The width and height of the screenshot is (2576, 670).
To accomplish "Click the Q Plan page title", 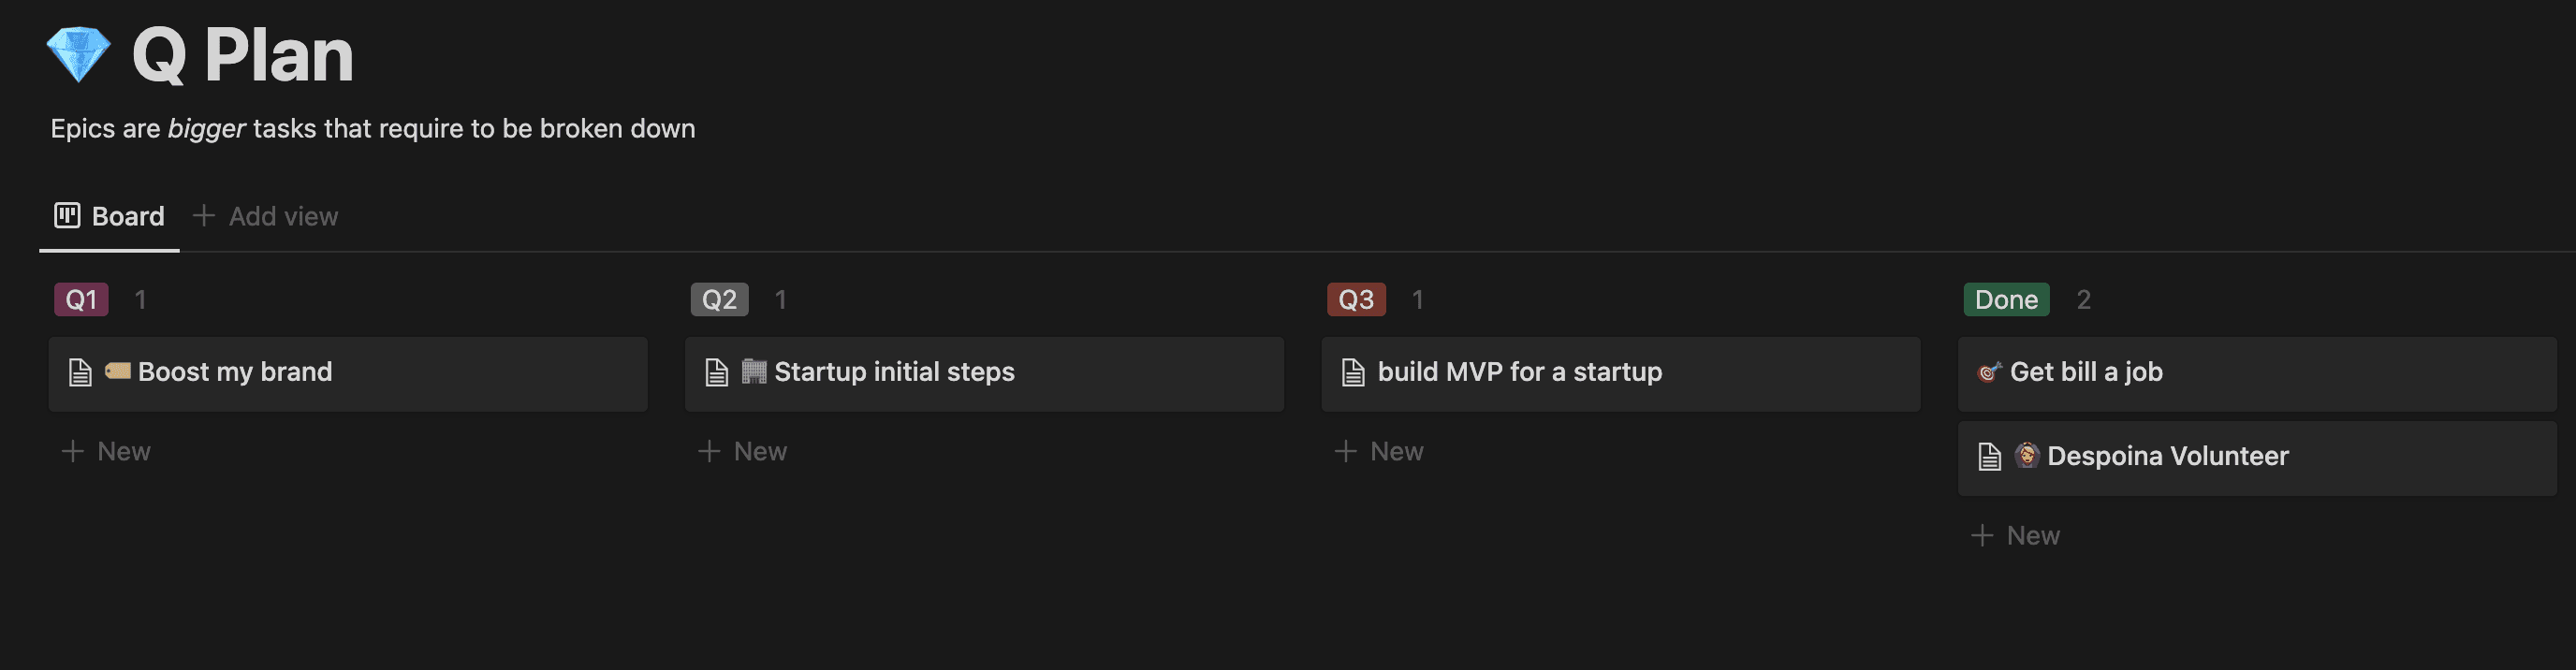I will pos(243,54).
